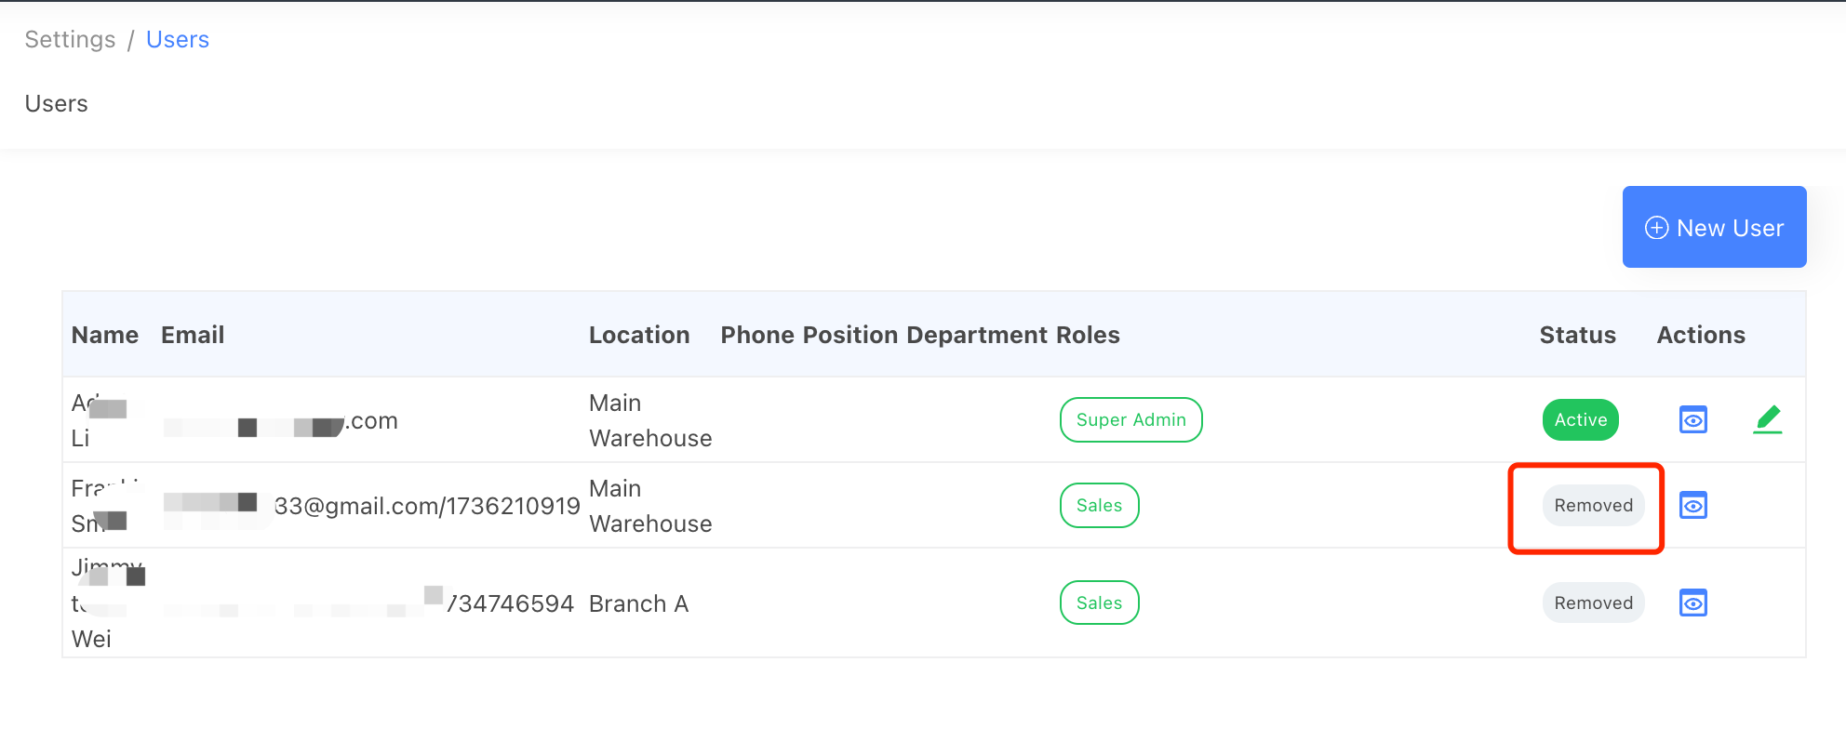Click the view eye icon in Branch A row
The height and width of the screenshot is (755, 1846).
pyautogui.click(x=1692, y=603)
